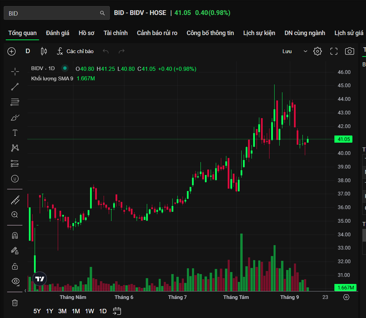Click the TradingView logo badge
Image resolution: width=366 pixels, height=318 pixels.
40,279
